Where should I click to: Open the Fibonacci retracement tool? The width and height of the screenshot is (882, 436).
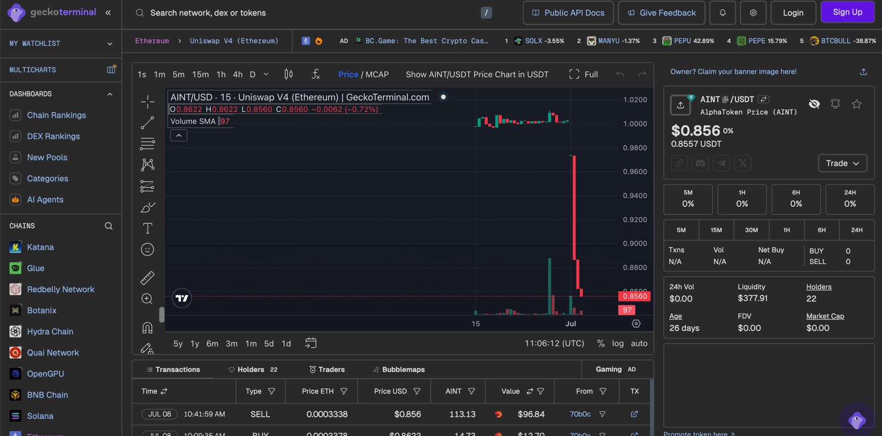[x=148, y=144]
